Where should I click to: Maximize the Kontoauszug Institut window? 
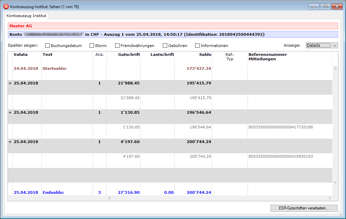[x=325, y=6]
